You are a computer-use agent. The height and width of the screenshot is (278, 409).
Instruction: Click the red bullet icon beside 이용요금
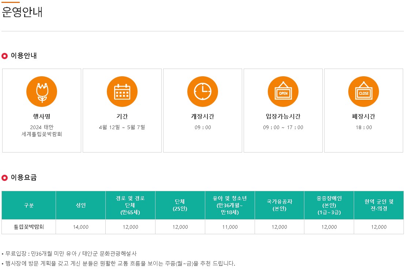coord(5,178)
